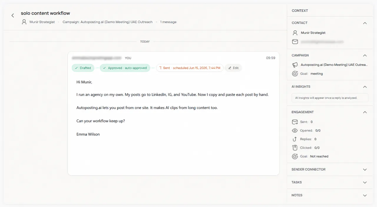The height and width of the screenshot is (207, 377).
Task: Click the solo content workflow title
Action: (x=45, y=13)
